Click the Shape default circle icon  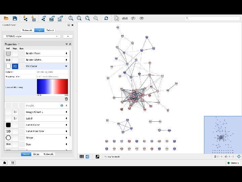[8, 138]
